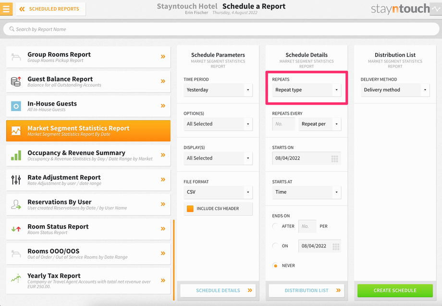Click the Room Status Report title
Image resolution: width=442 pixels, height=306 pixels.
click(x=58, y=227)
